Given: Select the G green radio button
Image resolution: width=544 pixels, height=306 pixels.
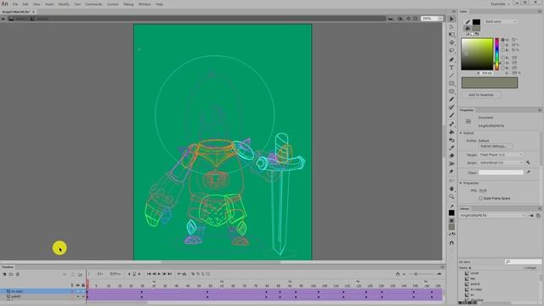Looking at the screenshot, I should [502, 63].
